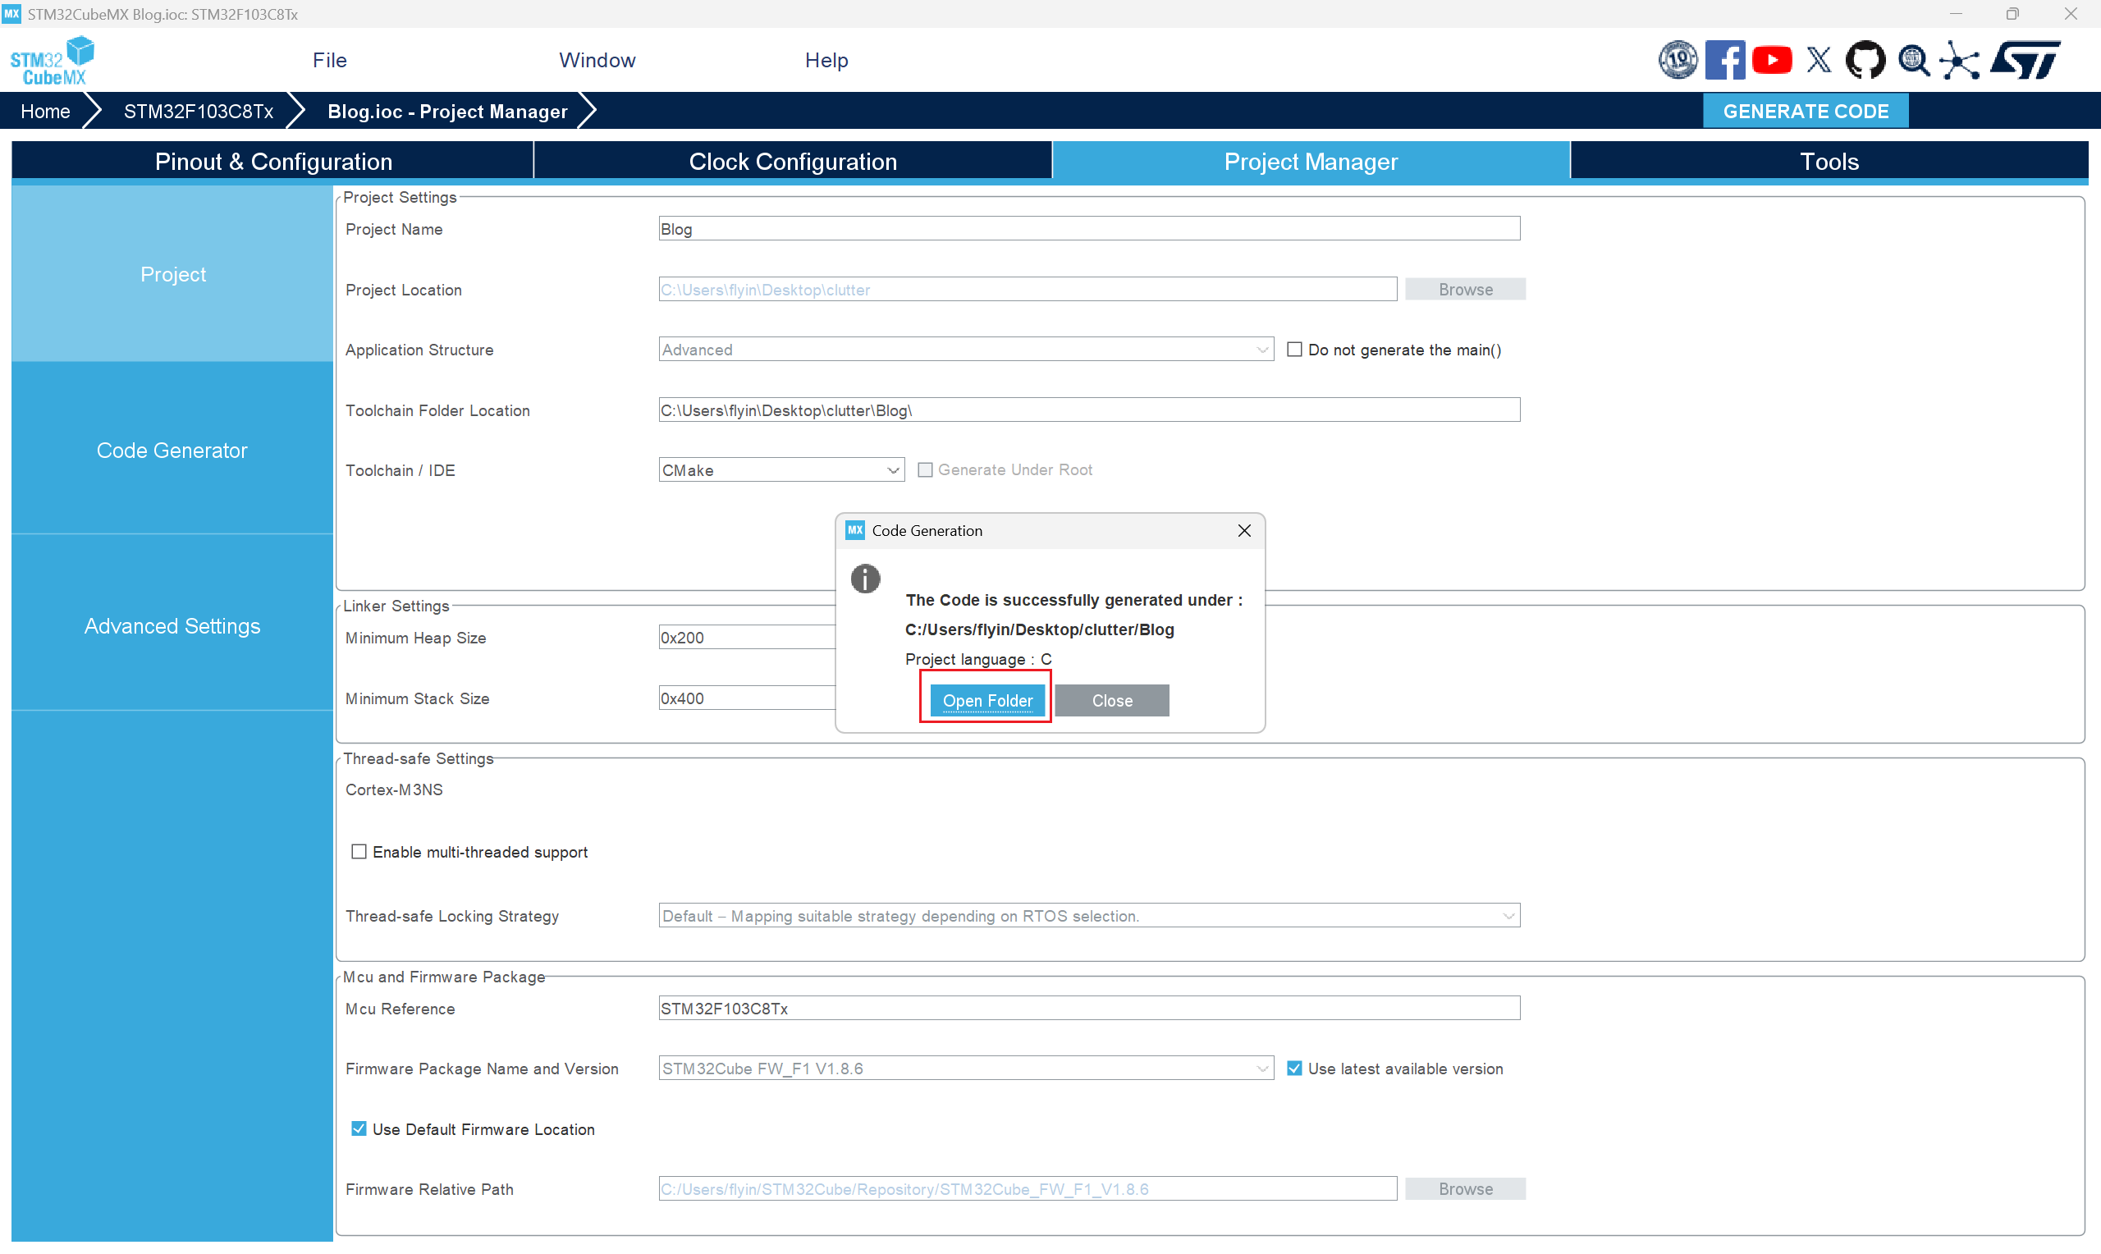Screen dimensions: 2101x1254
Task: Switch to Clock Configuration tab
Action: 793,162
